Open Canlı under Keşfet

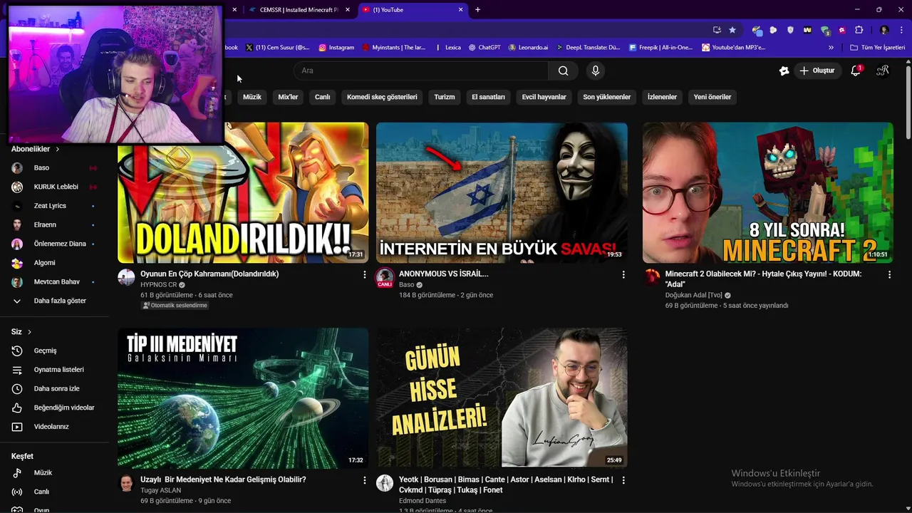pyautogui.click(x=55, y=492)
